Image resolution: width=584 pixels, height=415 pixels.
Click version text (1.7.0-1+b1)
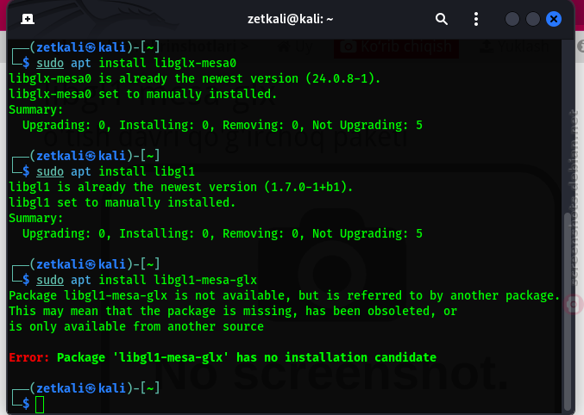pyautogui.click(x=308, y=187)
